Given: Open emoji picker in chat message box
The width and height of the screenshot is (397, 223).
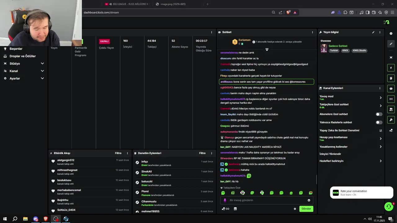Looking at the screenshot, I should click(x=309, y=200).
